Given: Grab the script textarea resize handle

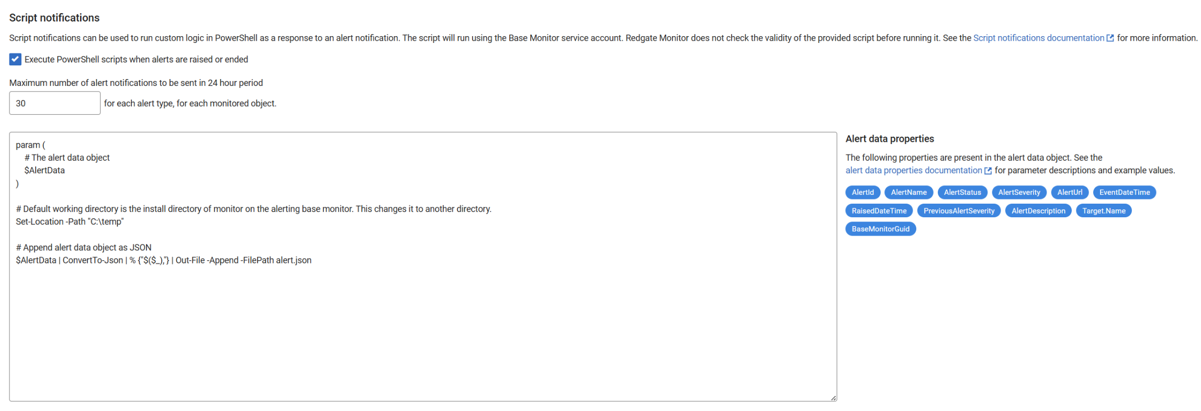Looking at the screenshot, I should tap(833, 398).
